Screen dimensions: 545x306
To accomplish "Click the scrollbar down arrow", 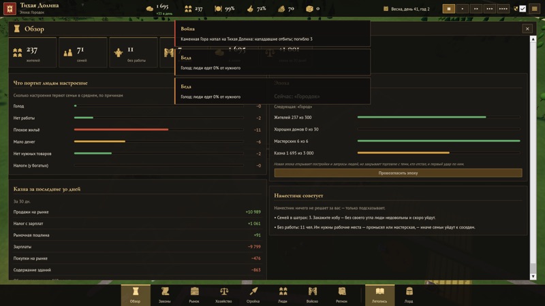I will click(x=533, y=277).
